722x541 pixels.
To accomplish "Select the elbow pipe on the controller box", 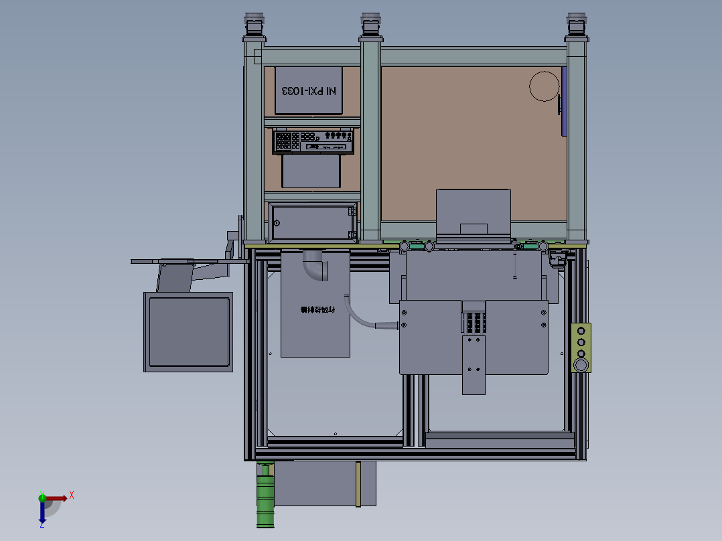I will coord(316,266).
